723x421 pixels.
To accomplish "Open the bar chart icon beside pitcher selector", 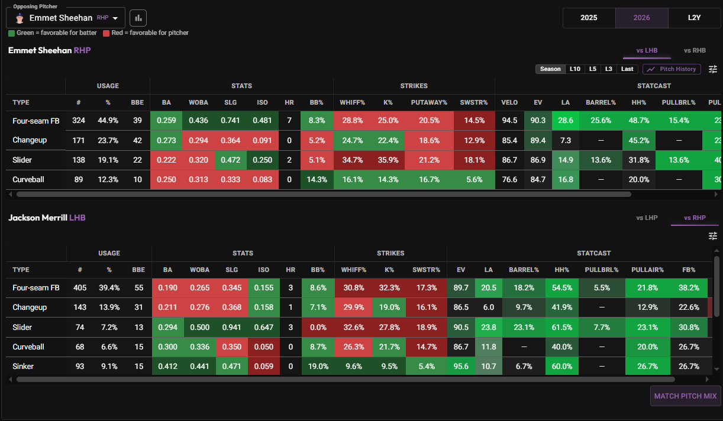I will click(138, 18).
